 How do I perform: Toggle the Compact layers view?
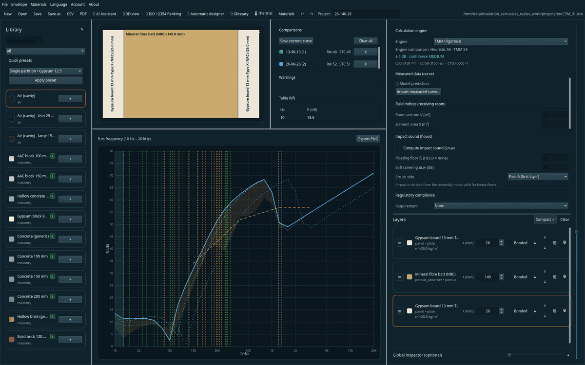(x=545, y=219)
